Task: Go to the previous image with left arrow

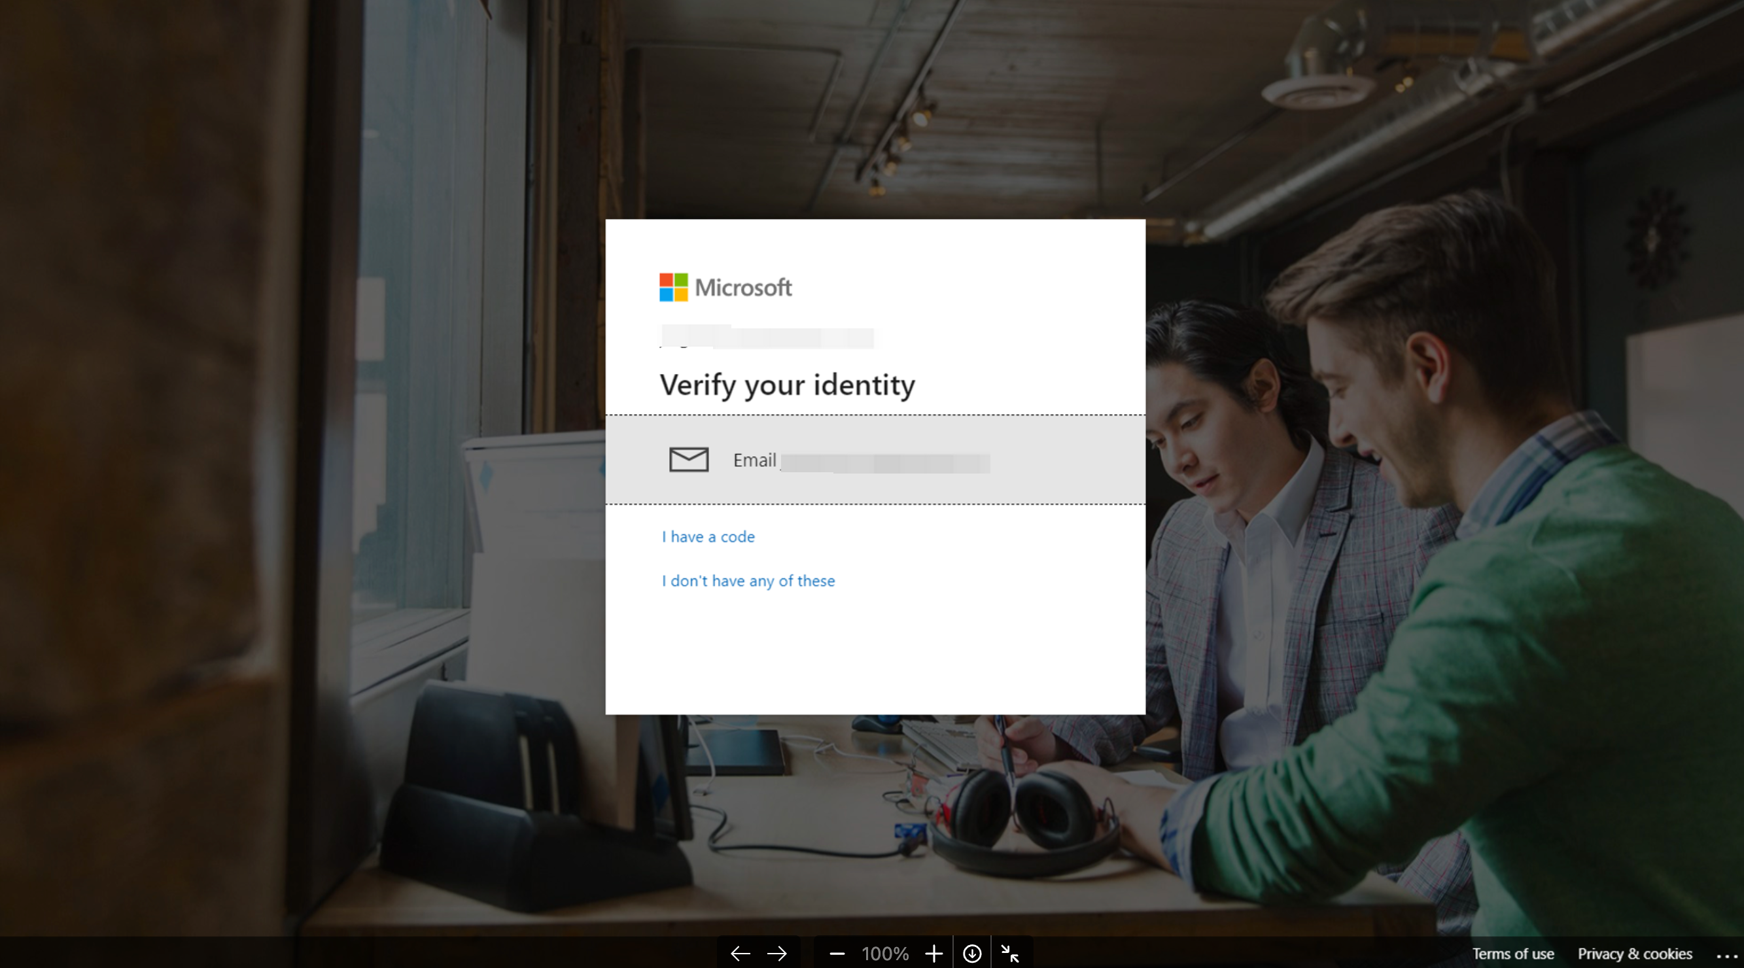Action: 740,954
